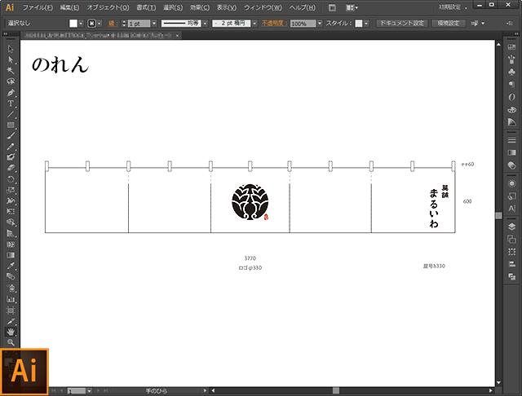Screen dimensions: 522x396
Task: Open the Layers panel icon
Action: (511, 227)
